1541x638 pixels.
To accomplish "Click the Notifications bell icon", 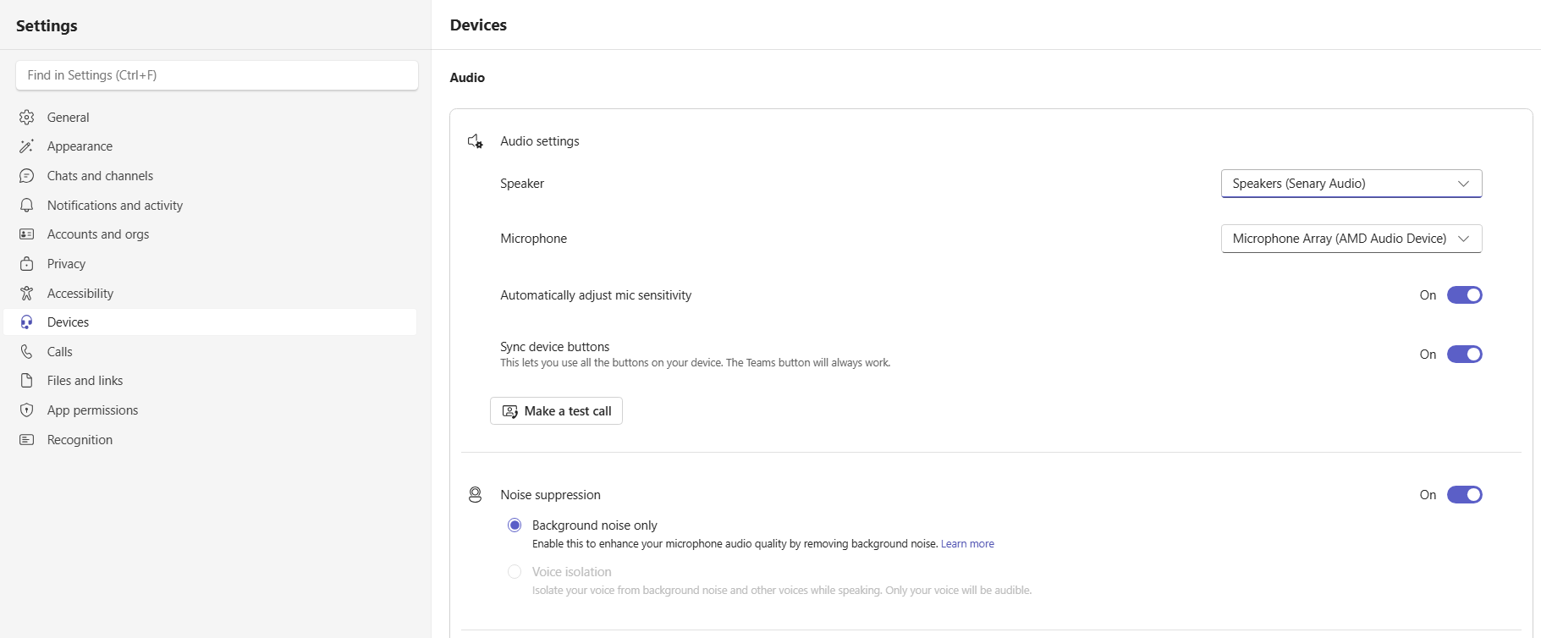I will (x=27, y=206).
